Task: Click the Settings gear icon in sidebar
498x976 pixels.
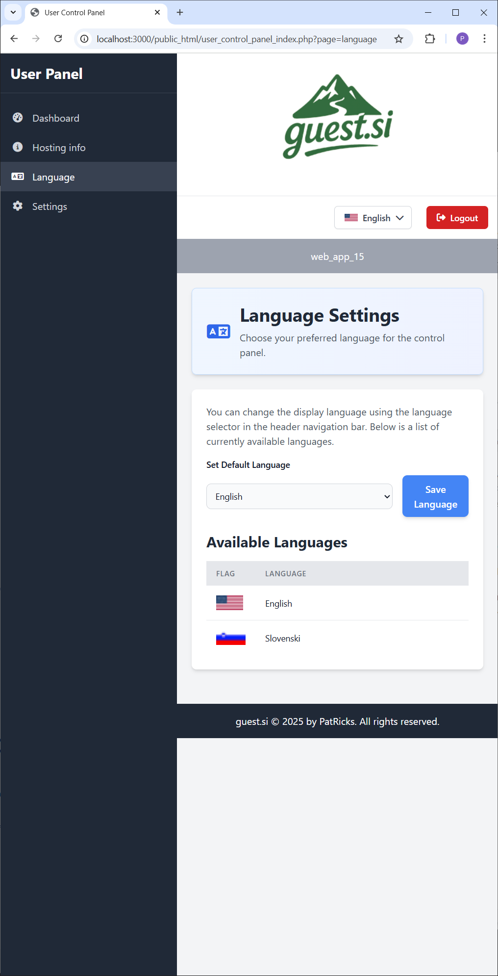Action: [x=18, y=206]
